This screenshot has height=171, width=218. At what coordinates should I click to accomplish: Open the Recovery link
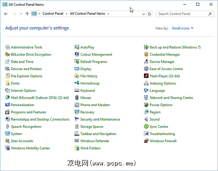[87, 112]
